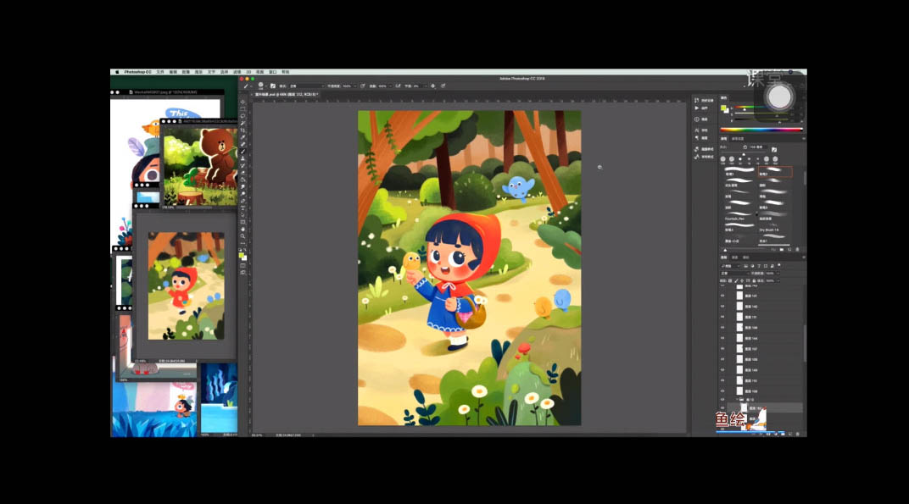Enable airbrush mode in options bar
This screenshot has width=909, height=504.
point(399,86)
